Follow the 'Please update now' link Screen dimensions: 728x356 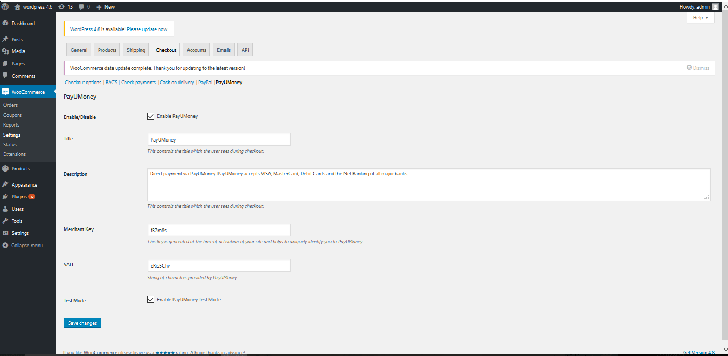coord(147,29)
